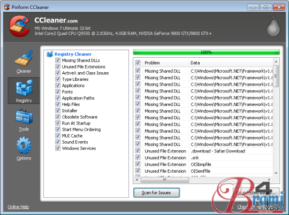Sort results by Problem column header
Image resolution: width=289 pixels, height=215 pixels.
point(165,63)
